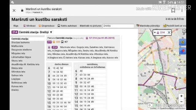Select Salnas iela stop
This screenshot has width=196, height=110.
click(17, 75)
